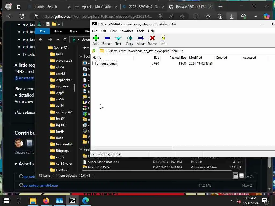275x206 pixels.
Task: Open the Help menu in 7-Zip
Action: tap(151, 31)
